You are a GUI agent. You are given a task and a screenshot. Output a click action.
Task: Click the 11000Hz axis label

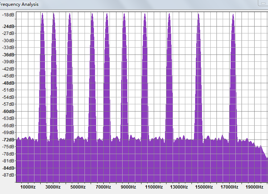click(154, 187)
